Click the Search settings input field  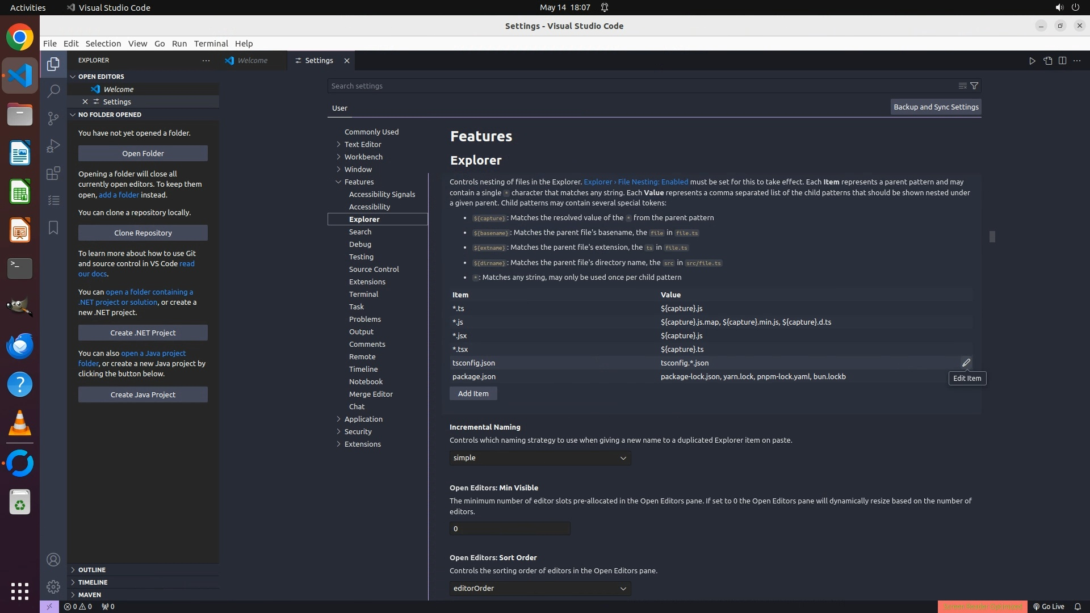[642, 86]
